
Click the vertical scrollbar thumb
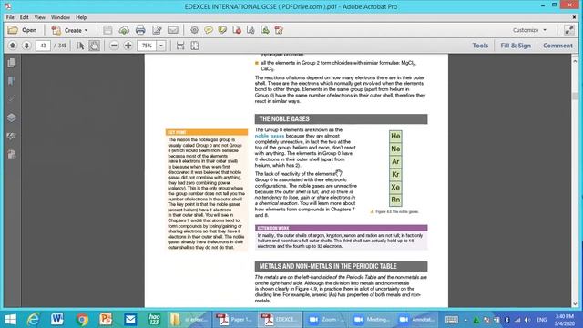[x=575, y=97]
